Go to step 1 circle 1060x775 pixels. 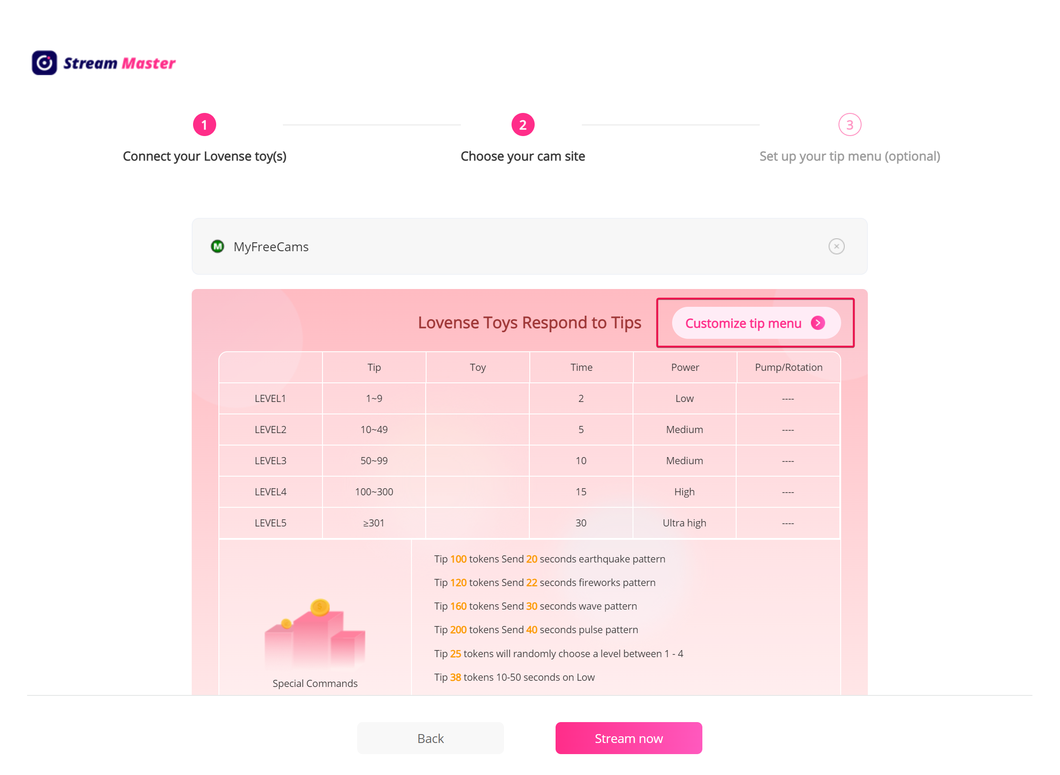(205, 125)
